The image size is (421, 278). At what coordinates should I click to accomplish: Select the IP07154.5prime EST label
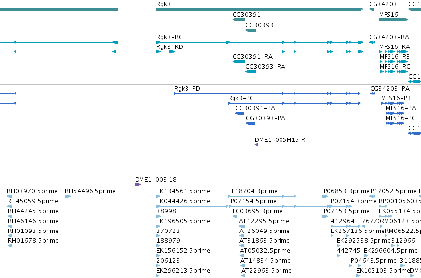(253, 201)
